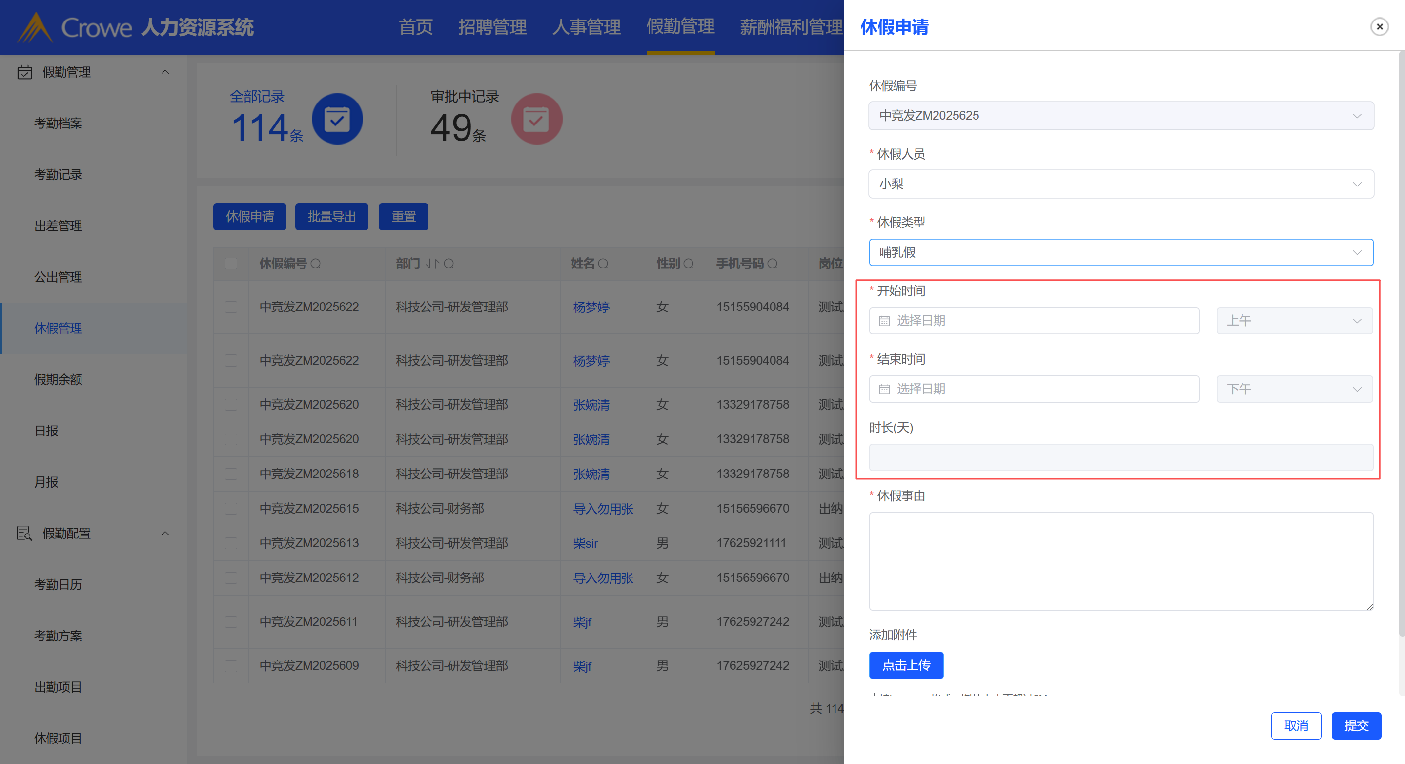Check the row for 中竞发ZM2025615
This screenshot has width=1405, height=764.
tap(231, 509)
